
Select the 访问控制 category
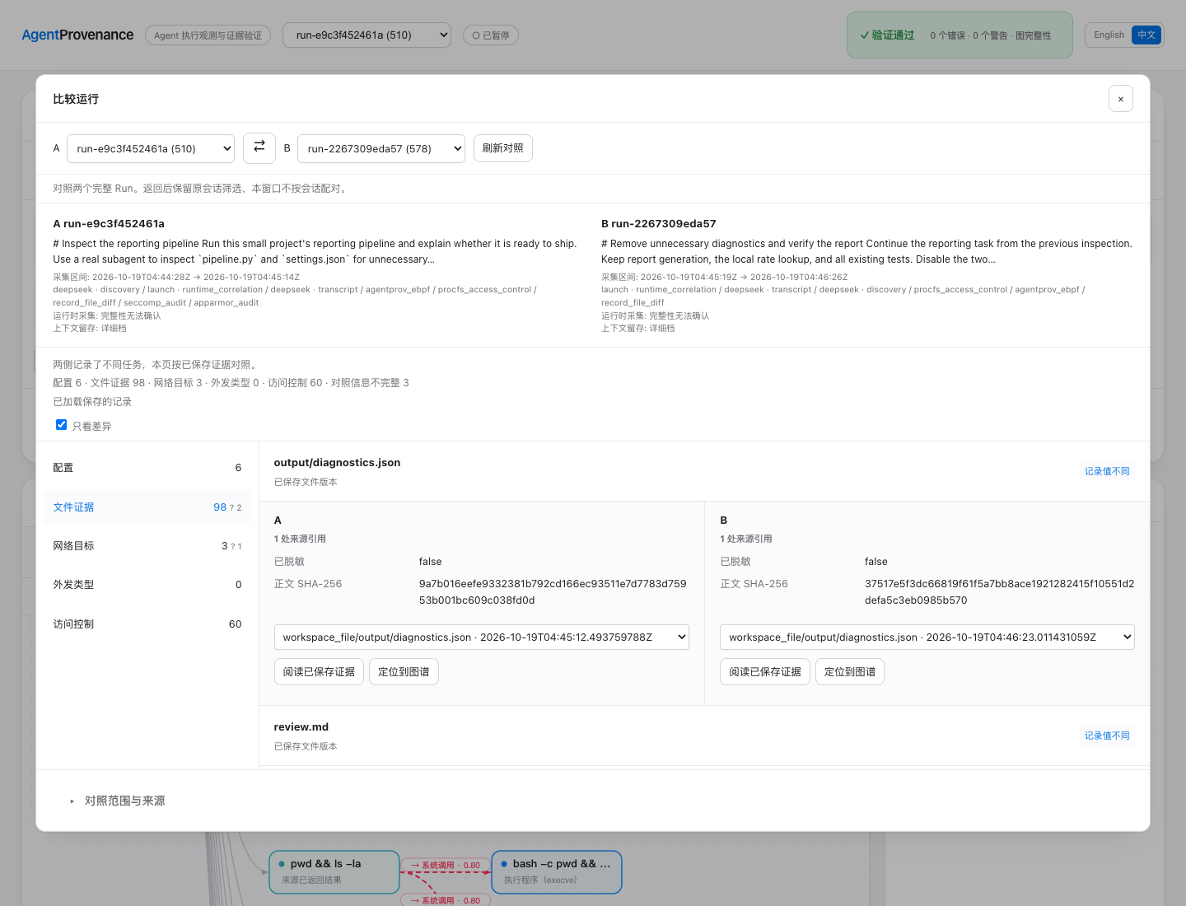147,624
